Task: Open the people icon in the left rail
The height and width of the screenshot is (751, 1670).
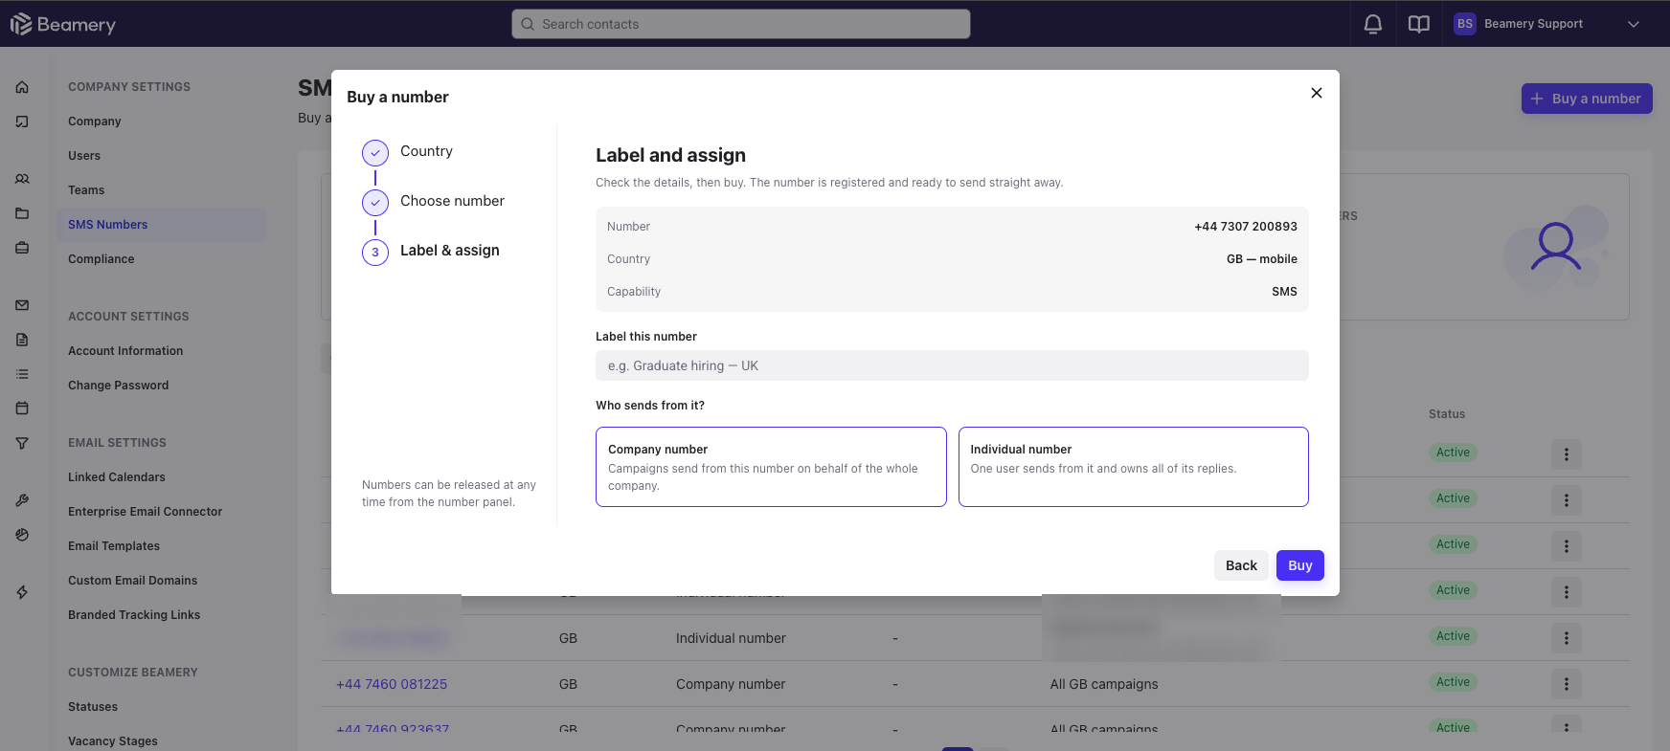Action: pyautogui.click(x=22, y=179)
